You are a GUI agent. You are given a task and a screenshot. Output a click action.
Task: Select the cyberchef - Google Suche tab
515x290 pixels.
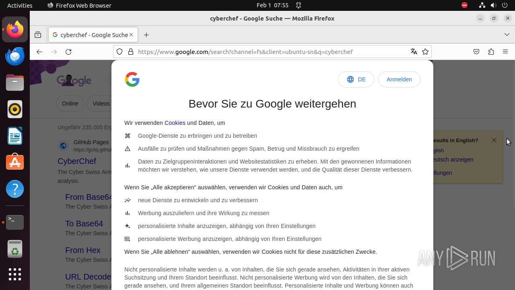93,35
